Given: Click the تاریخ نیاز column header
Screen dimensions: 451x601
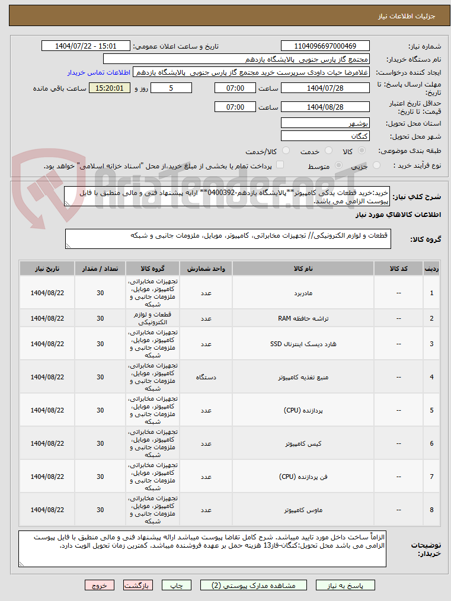Looking at the screenshot, I should coord(47,268).
